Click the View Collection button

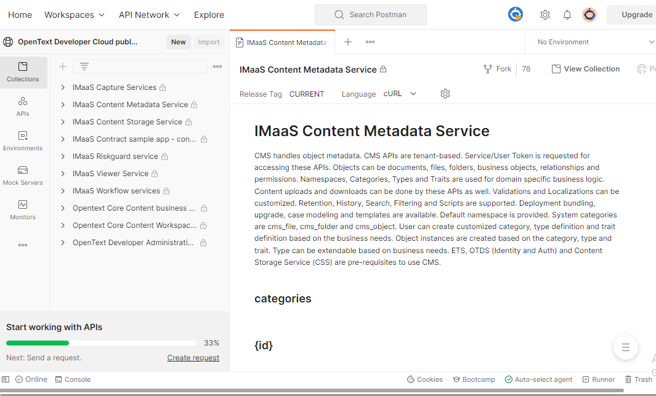click(586, 69)
